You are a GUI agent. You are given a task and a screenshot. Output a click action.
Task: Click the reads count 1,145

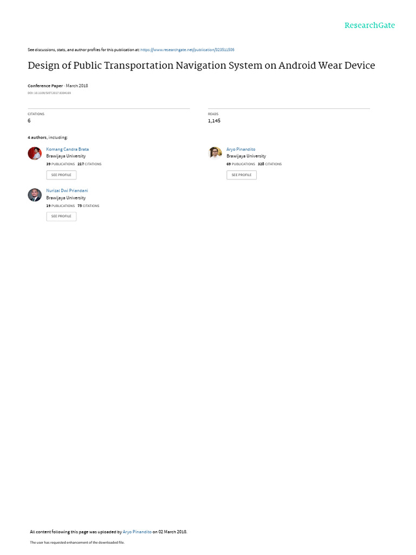(x=214, y=121)
